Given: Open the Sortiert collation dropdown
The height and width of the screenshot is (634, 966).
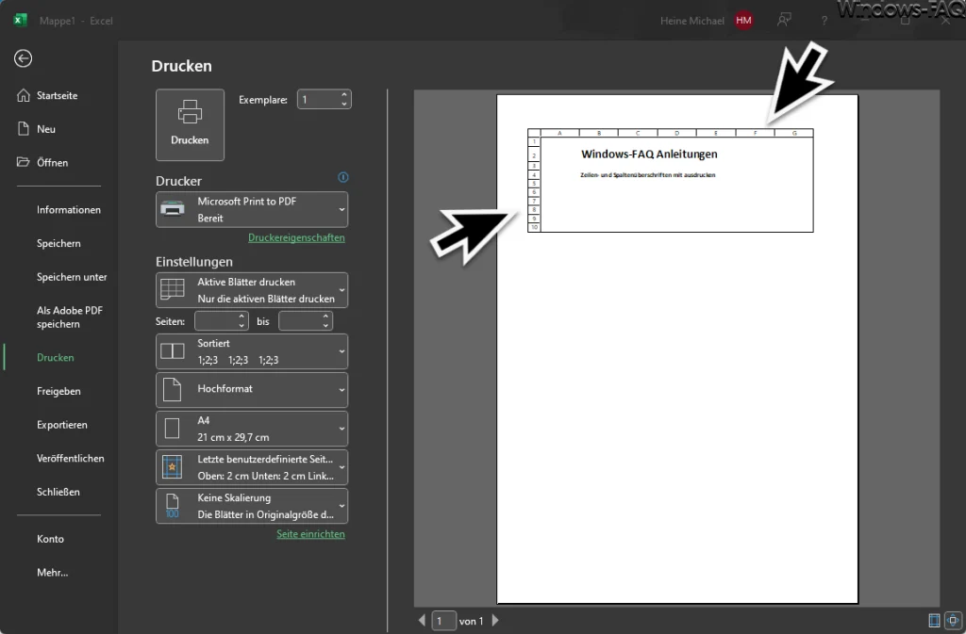Looking at the screenshot, I should click(251, 351).
